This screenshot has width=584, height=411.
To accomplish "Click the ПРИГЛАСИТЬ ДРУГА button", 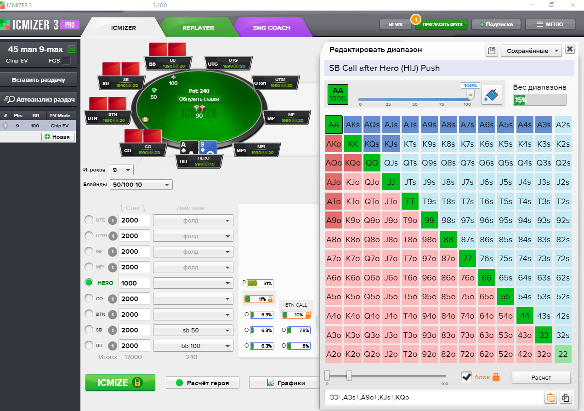I will (441, 24).
